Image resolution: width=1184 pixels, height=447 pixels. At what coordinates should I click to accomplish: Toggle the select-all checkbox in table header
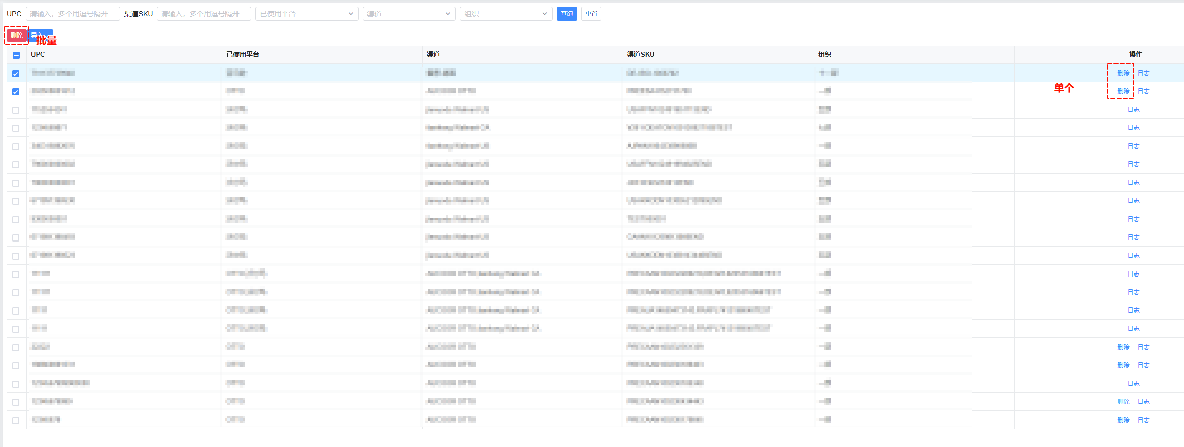[16, 55]
